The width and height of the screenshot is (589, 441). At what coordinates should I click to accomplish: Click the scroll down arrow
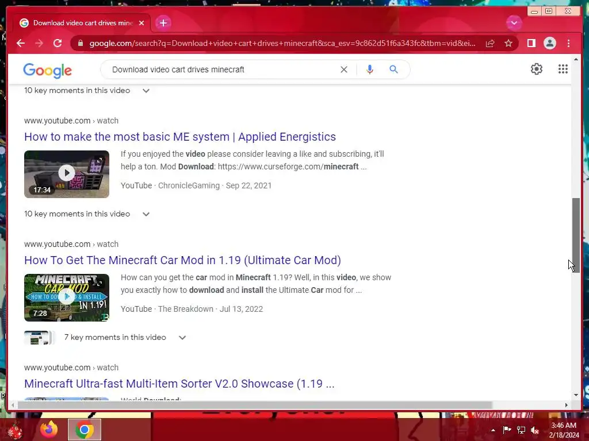[x=576, y=395]
